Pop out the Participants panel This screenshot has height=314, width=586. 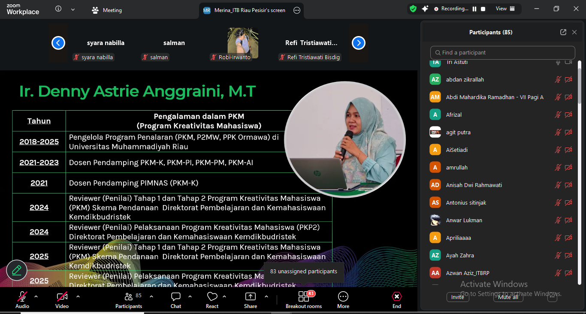click(563, 32)
